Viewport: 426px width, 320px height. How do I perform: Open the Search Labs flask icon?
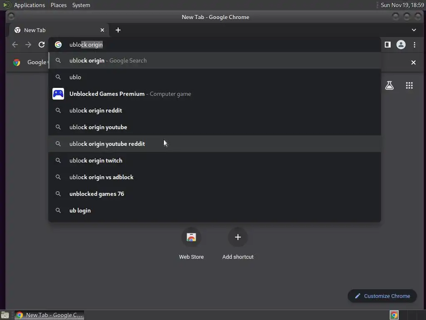click(x=389, y=85)
